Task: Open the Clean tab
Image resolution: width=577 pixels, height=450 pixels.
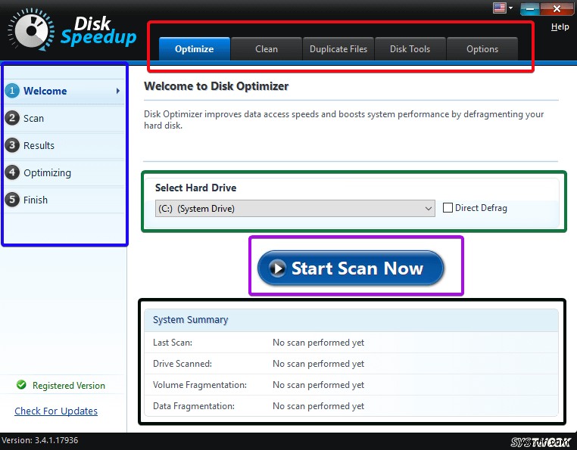Action: [x=267, y=49]
